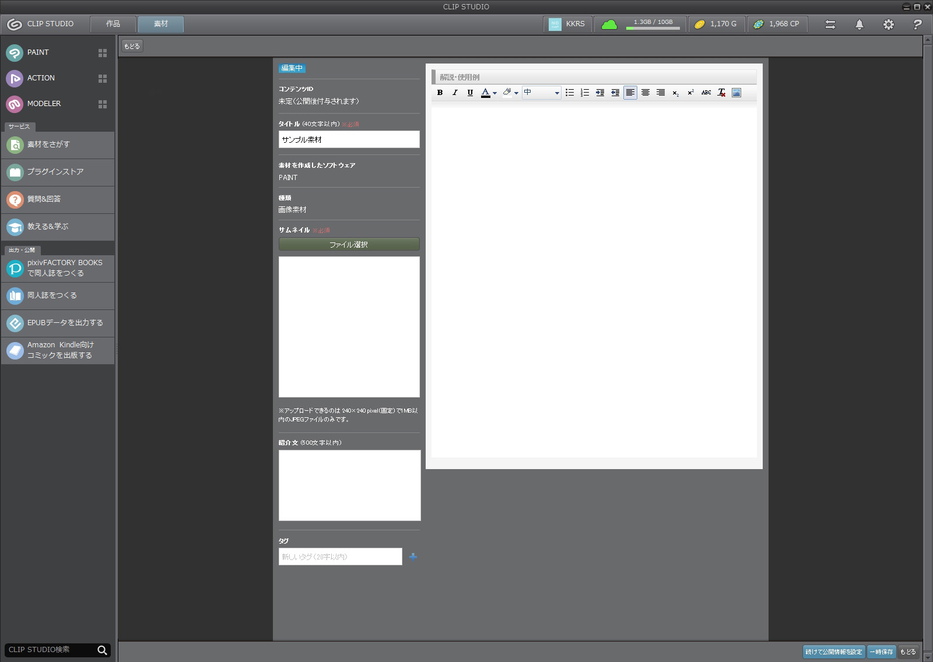Toggle italic formatting in the editor
933x662 pixels.
click(455, 93)
